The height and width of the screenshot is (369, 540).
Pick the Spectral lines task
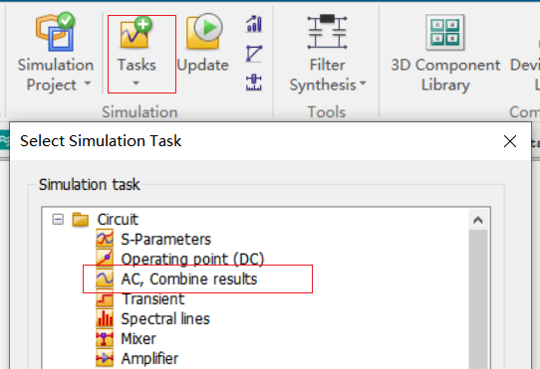pyautogui.click(x=165, y=319)
